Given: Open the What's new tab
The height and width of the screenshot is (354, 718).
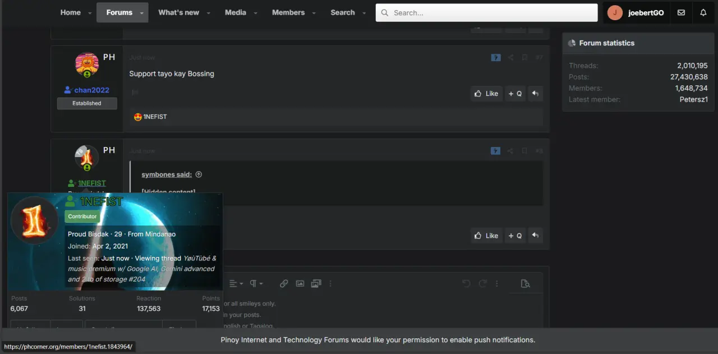Looking at the screenshot, I should coord(178,12).
